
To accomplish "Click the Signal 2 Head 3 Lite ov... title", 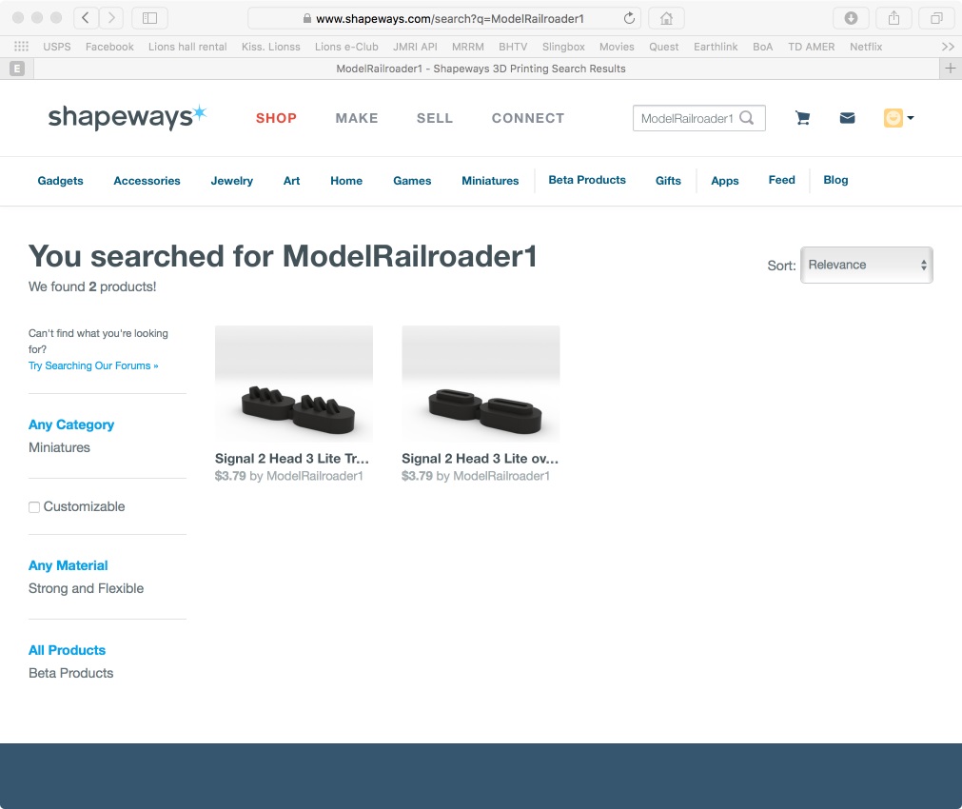I will (x=480, y=459).
